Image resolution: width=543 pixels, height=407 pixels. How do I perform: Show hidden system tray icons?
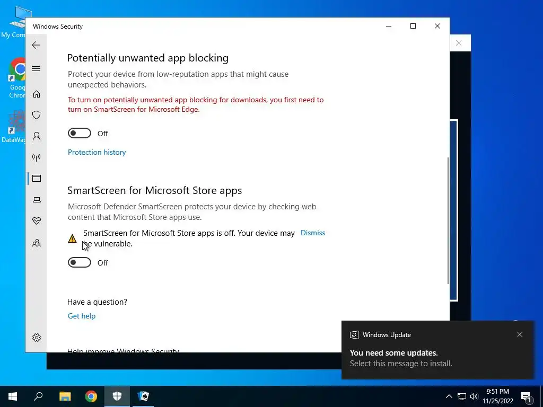[449, 396]
